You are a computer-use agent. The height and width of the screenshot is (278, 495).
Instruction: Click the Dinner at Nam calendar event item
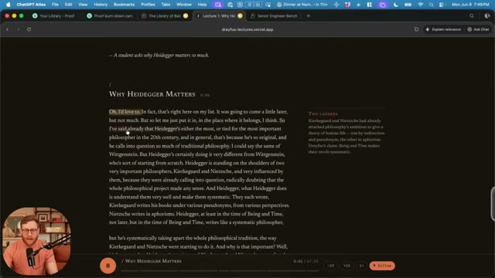click(302, 5)
